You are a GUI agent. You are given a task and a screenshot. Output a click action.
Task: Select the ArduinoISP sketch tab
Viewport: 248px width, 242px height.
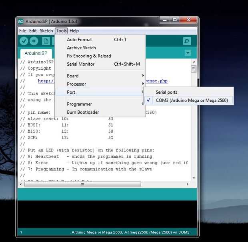tap(36, 53)
